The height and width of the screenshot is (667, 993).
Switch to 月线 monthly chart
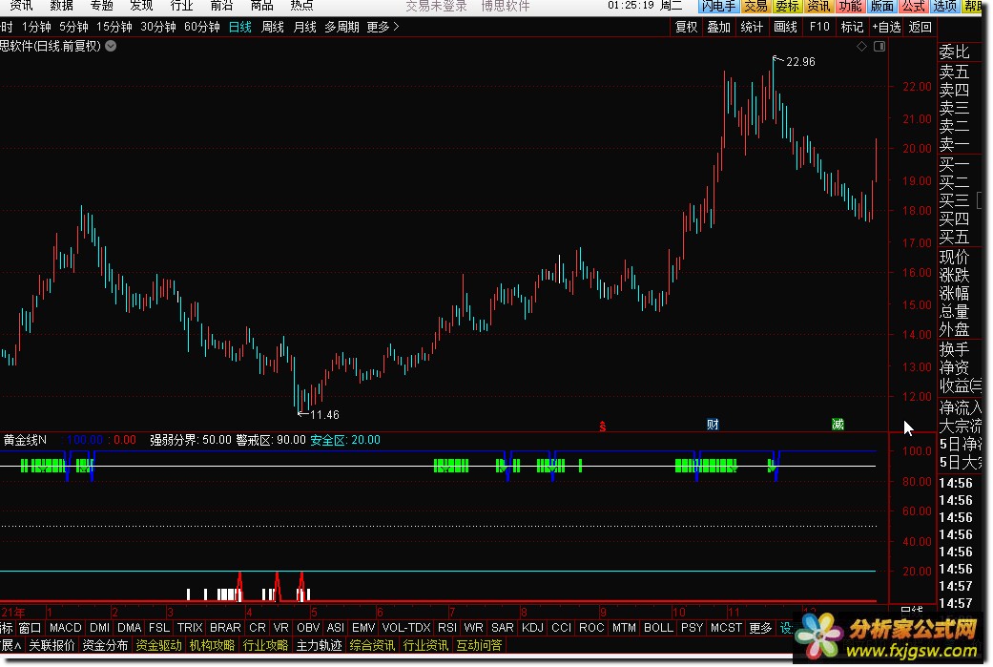click(x=305, y=28)
